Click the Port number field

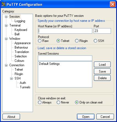tap(102, 31)
